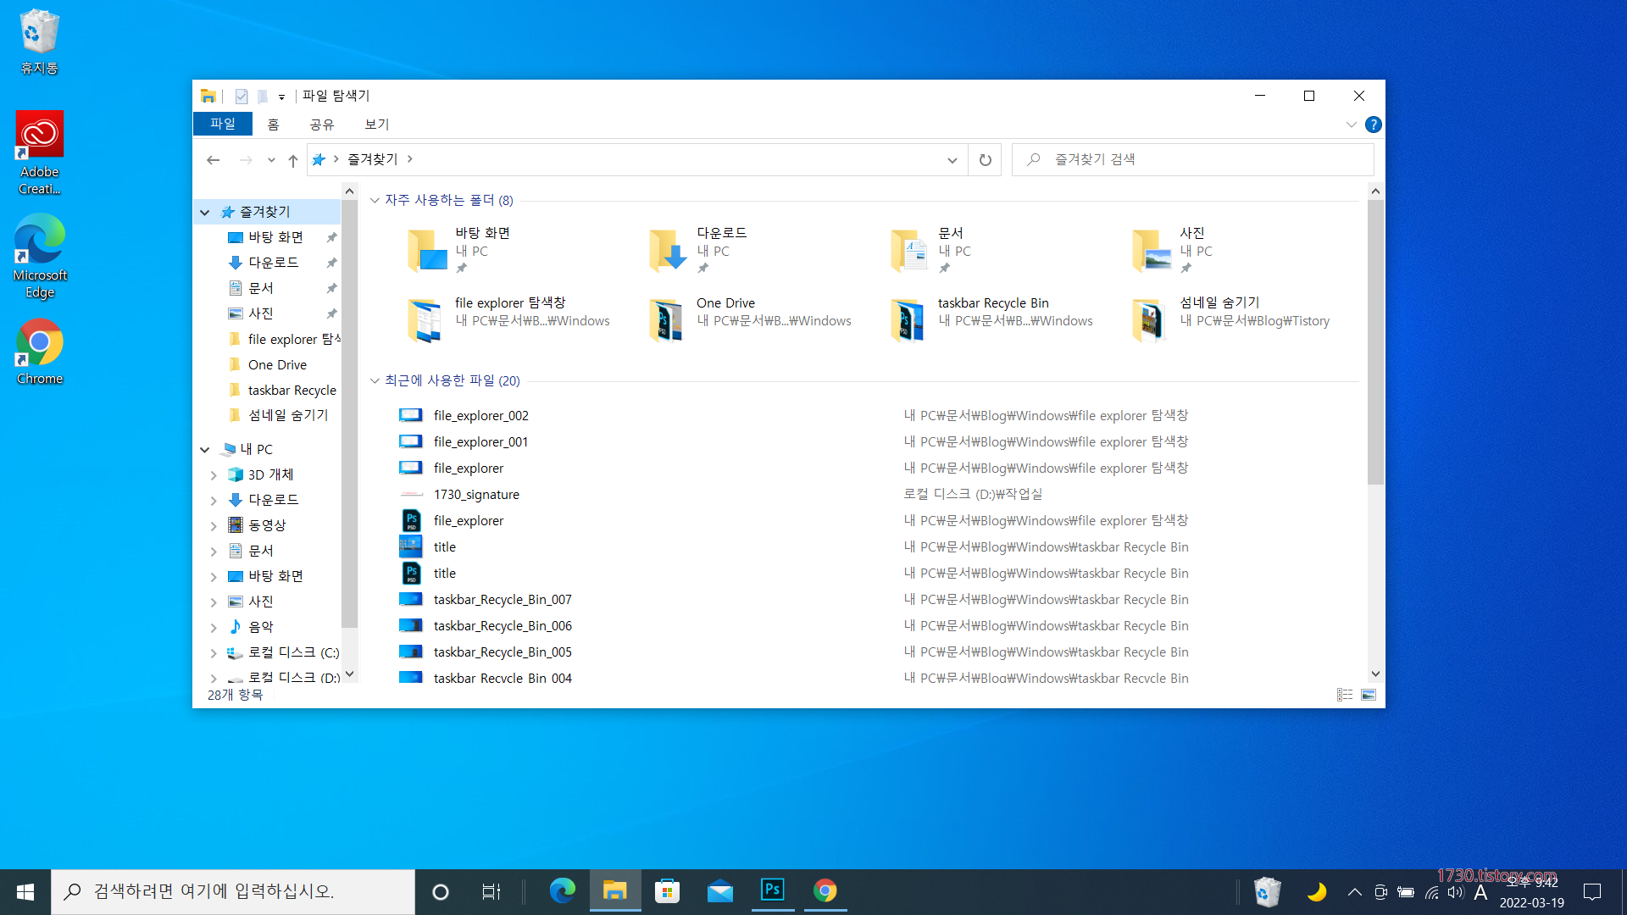
Task: Expand the ribbon with chevron arrow
Action: (1351, 125)
